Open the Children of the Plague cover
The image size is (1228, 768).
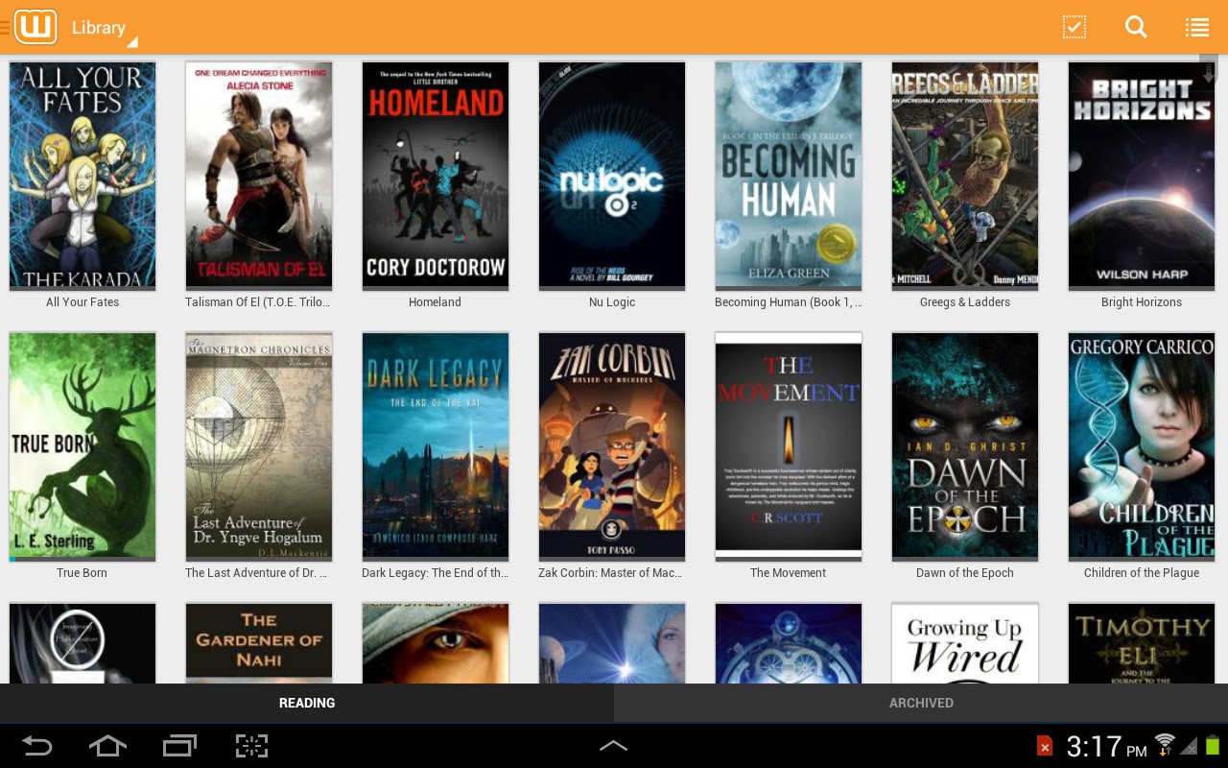click(x=1142, y=446)
